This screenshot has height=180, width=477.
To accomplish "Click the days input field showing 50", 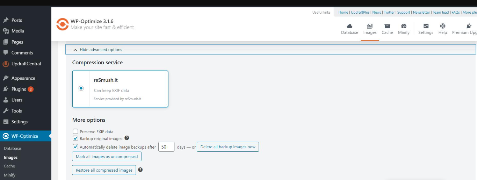I will point(166,147).
